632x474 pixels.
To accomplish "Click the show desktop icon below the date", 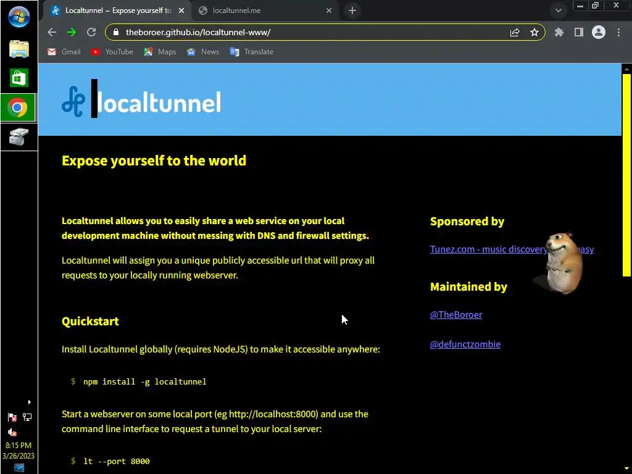I will tap(19, 468).
